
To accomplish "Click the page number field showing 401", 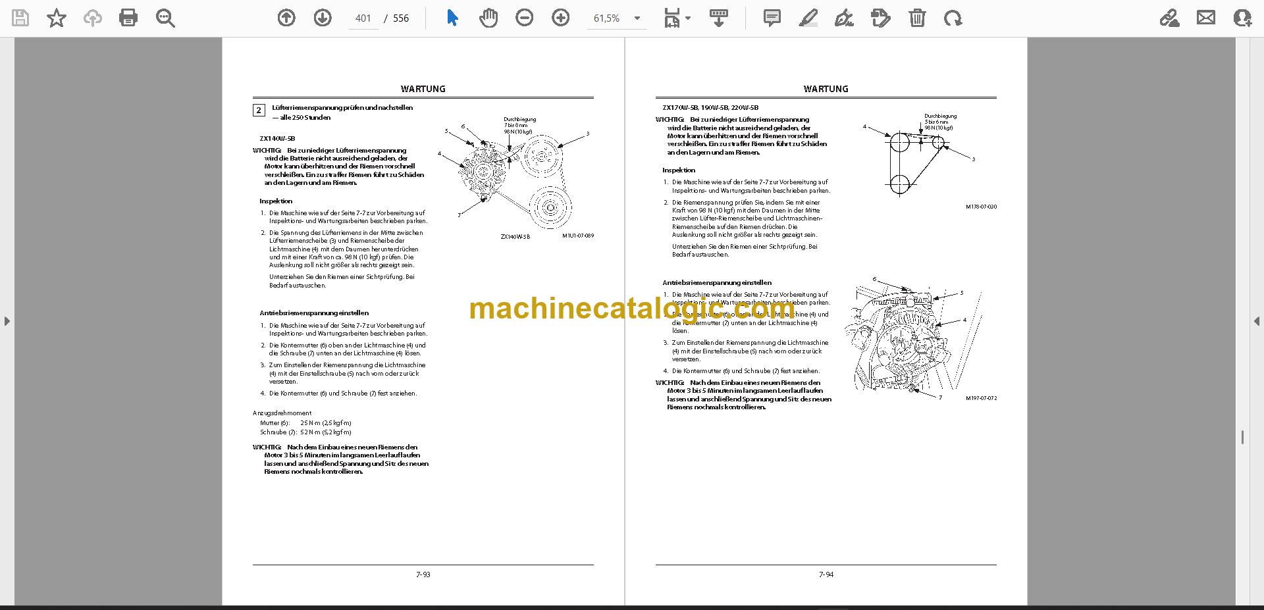I will click(363, 18).
